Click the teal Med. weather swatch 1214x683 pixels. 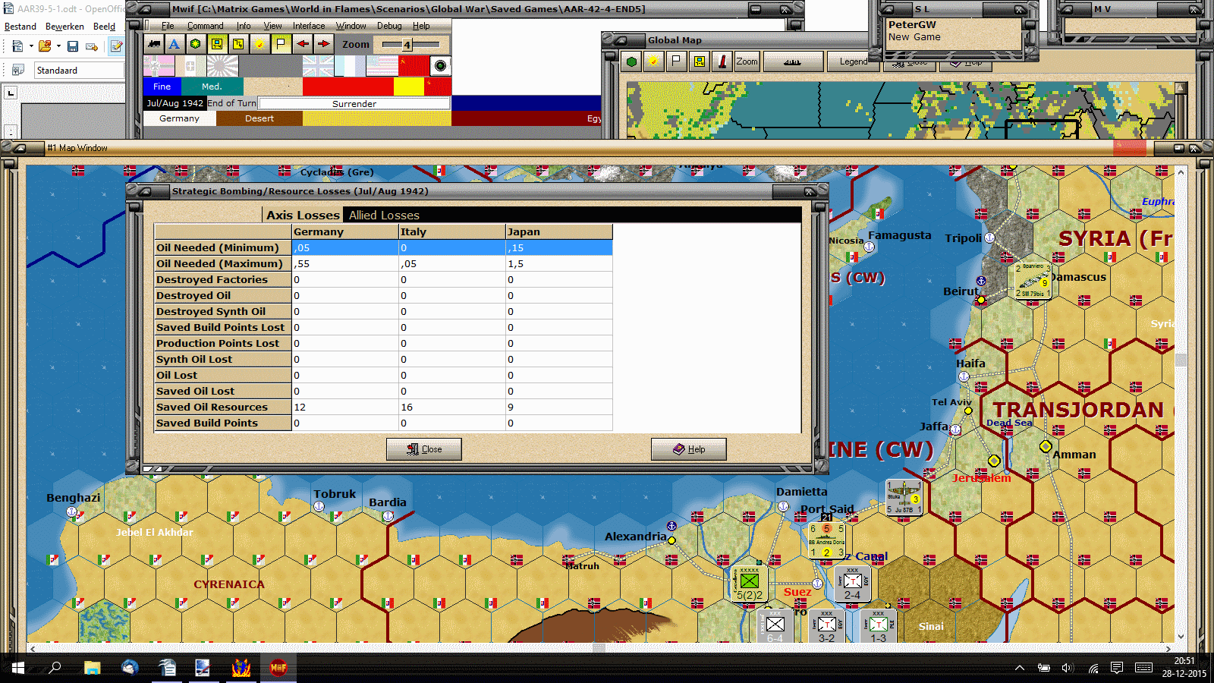[x=212, y=87]
